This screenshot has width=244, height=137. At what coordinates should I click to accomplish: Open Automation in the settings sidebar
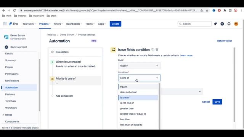point(19,88)
